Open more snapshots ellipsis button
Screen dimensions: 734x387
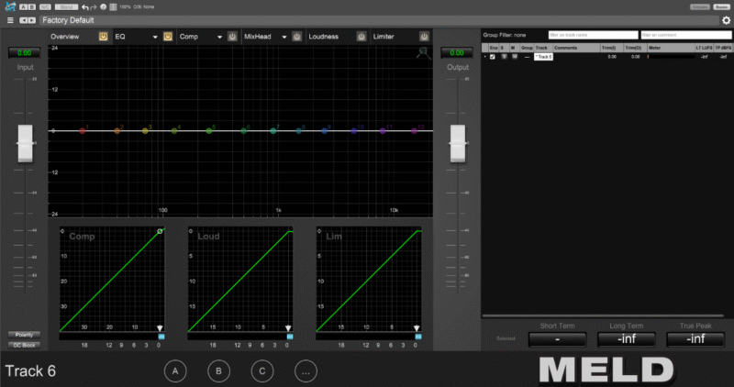click(306, 371)
